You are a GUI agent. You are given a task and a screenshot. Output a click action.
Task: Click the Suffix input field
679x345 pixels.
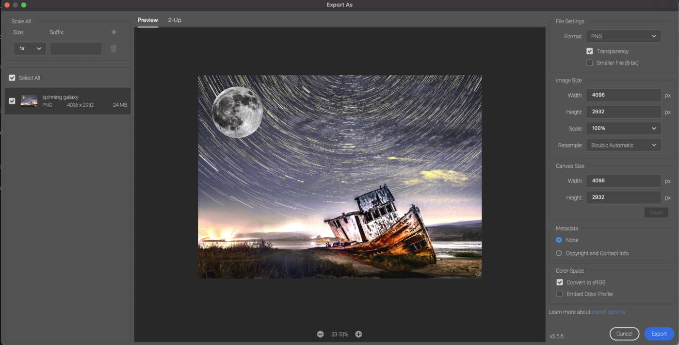76,48
